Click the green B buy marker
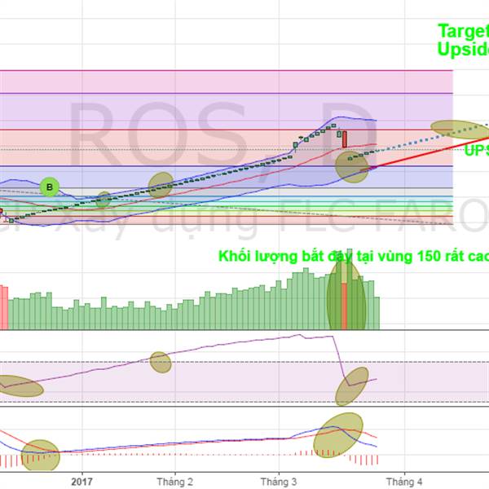 pyautogui.click(x=49, y=187)
